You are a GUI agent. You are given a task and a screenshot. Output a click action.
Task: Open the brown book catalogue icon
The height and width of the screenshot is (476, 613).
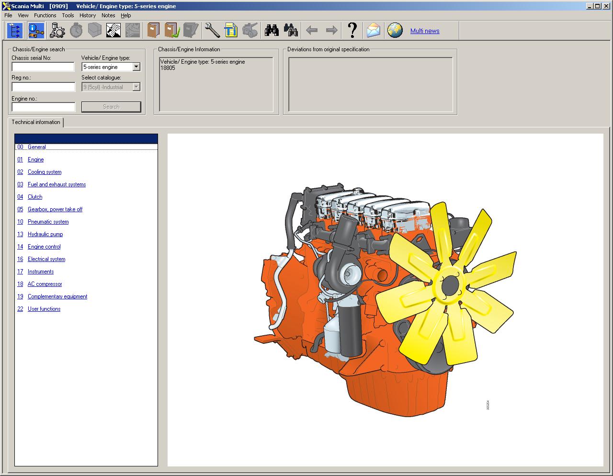pos(153,31)
